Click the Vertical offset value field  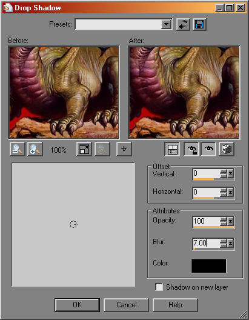207,173
